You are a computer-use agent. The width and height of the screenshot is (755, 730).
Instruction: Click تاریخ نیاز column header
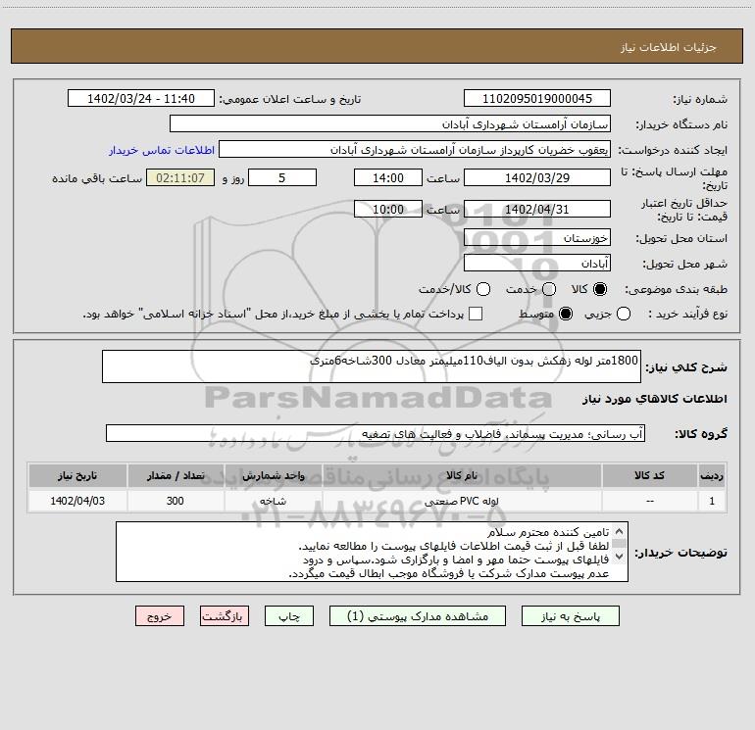77,475
